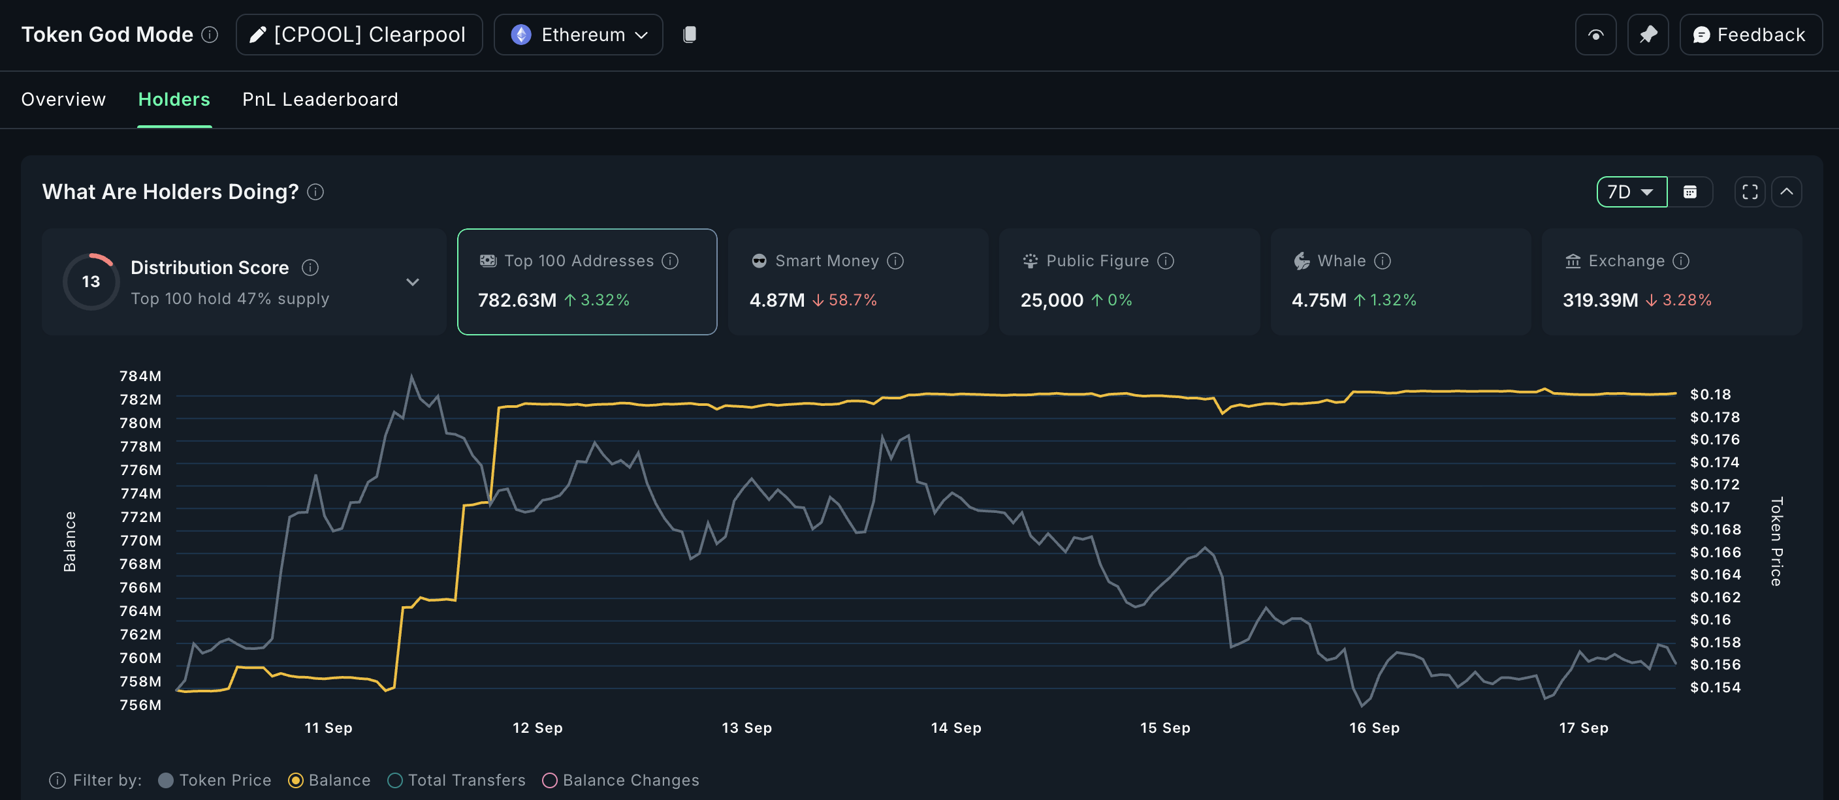The width and height of the screenshot is (1839, 800).
Task: Expand the chart to fullscreen
Action: pos(1750,192)
